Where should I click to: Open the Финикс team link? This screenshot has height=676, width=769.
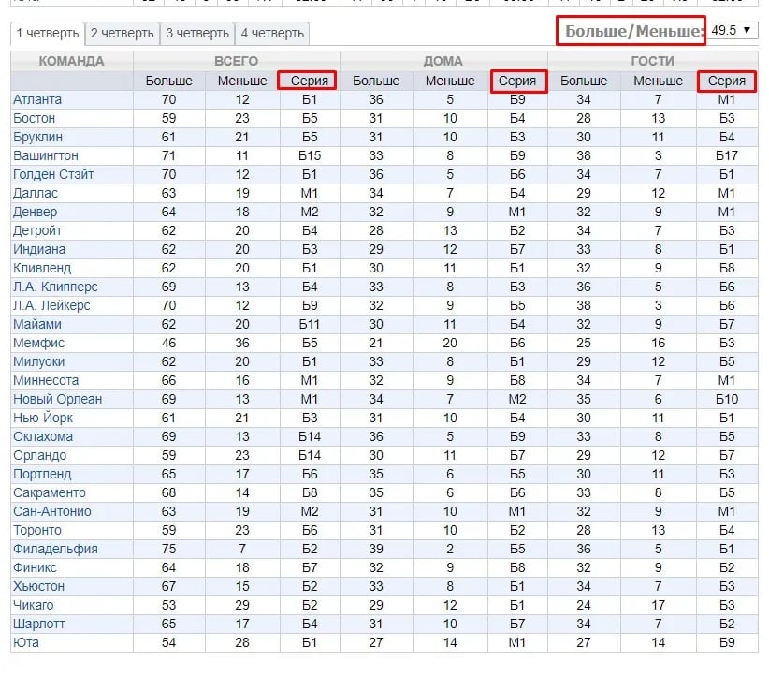(35, 567)
